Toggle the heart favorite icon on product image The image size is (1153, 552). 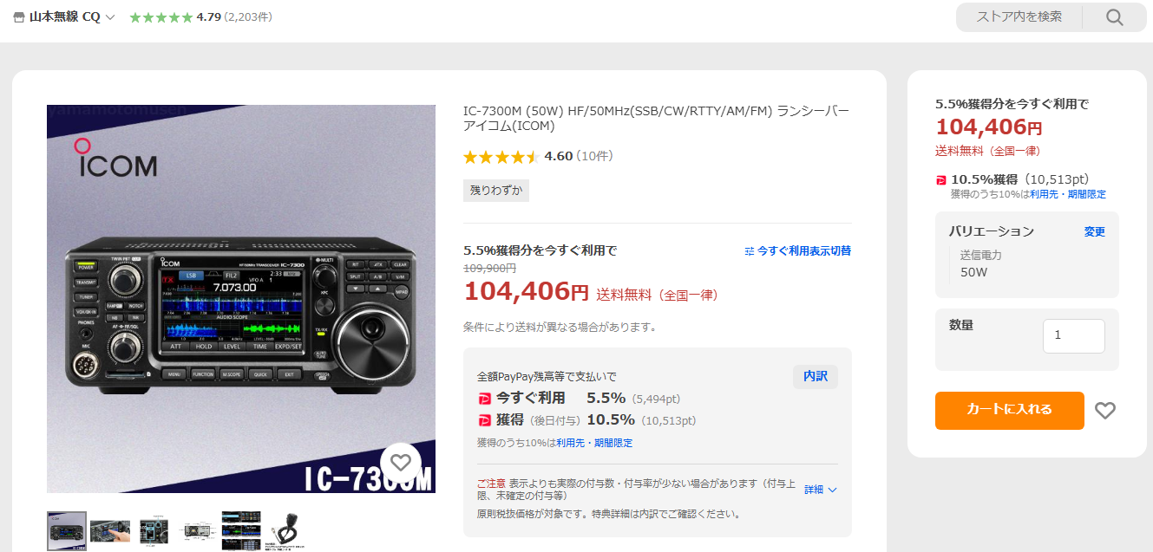click(400, 463)
